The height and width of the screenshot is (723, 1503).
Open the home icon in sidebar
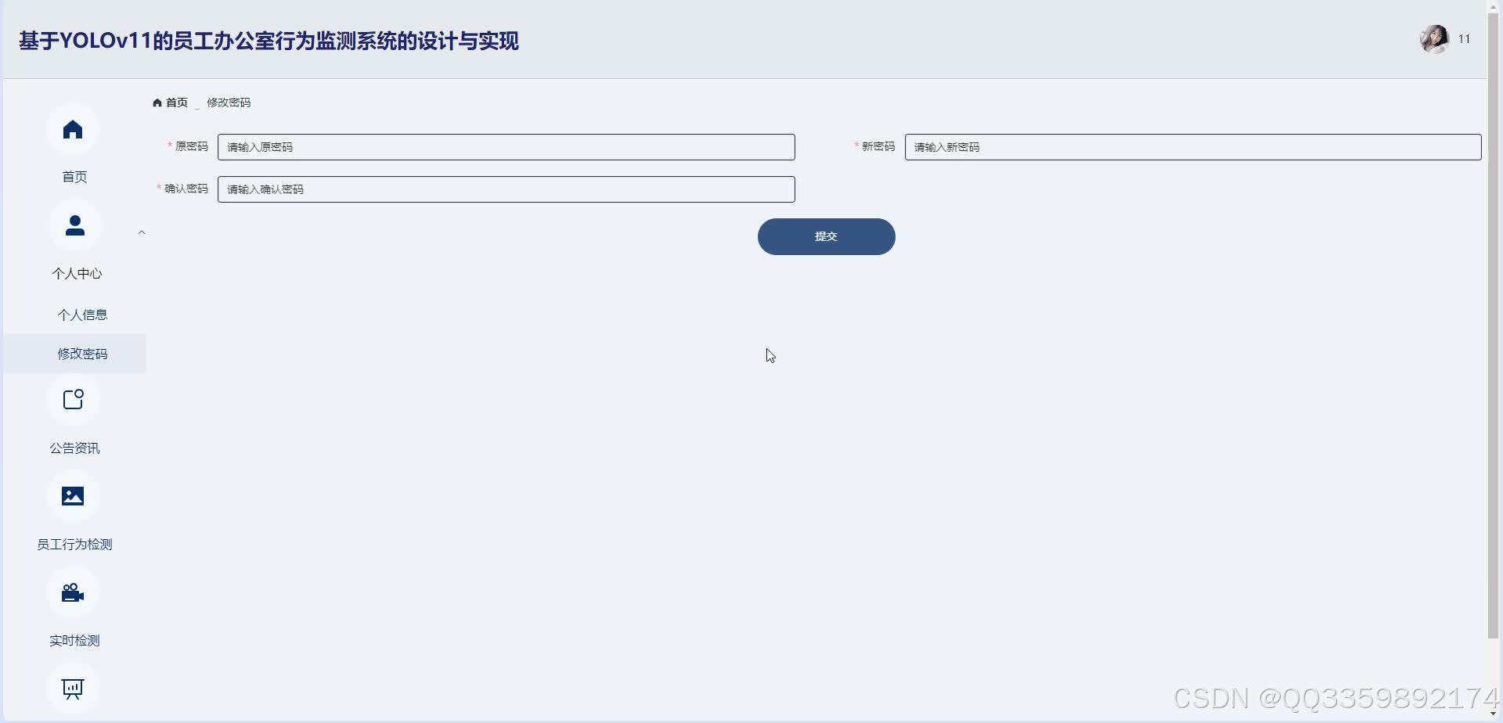coord(73,129)
